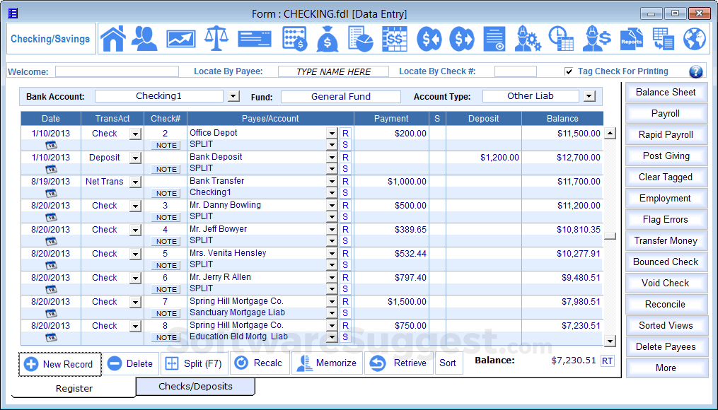Click the R status toggle on Office Depot row

tap(344, 133)
